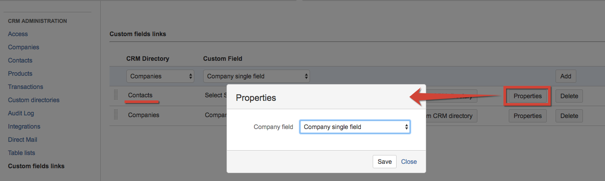
Task: Open Properties for the Companies row
Action: coord(527,116)
